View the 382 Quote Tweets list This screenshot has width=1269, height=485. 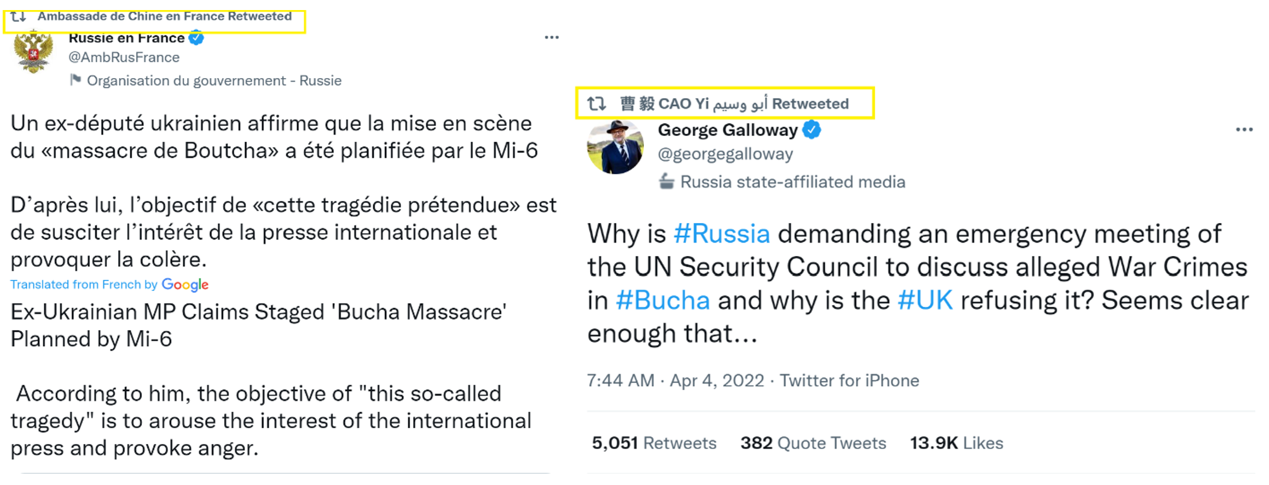(813, 443)
